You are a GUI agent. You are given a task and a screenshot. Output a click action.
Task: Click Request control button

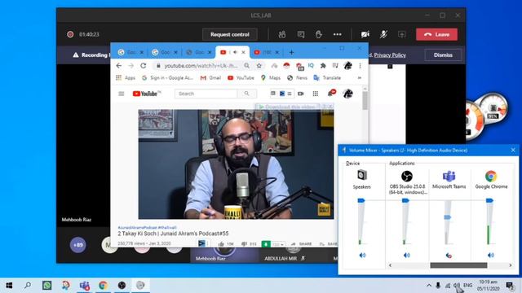click(x=230, y=34)
